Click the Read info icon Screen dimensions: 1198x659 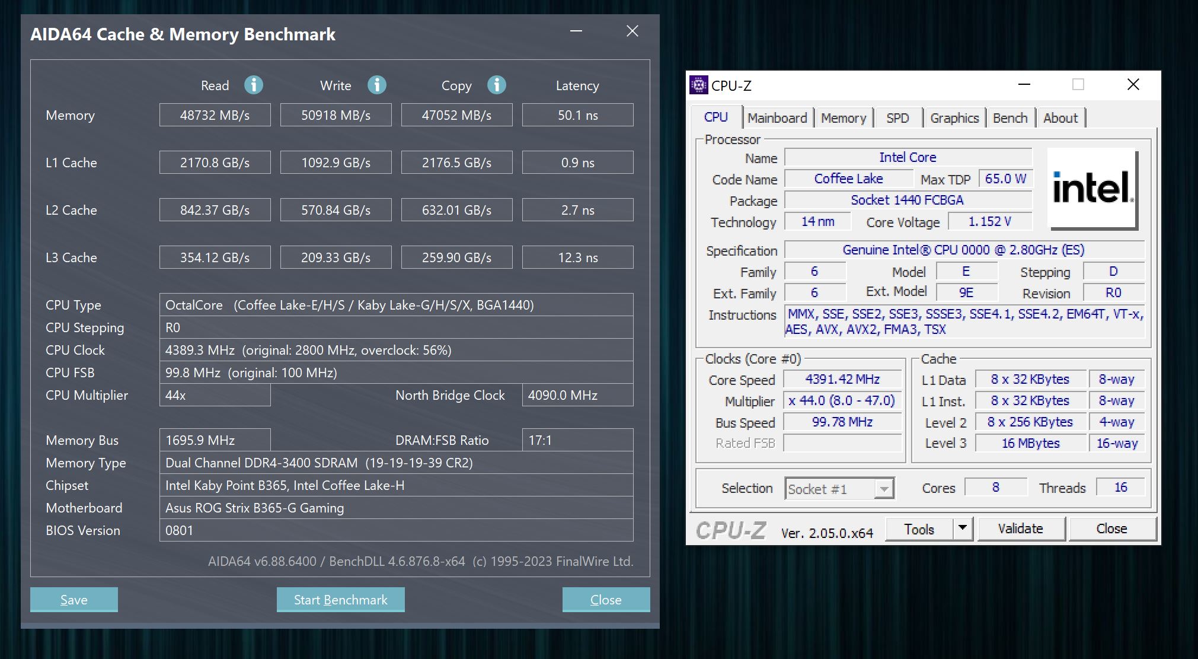(254, 85)
